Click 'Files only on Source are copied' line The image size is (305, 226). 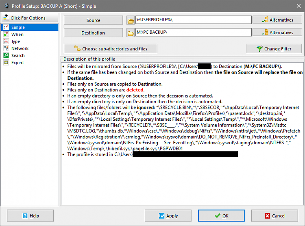tap(115, 84)
